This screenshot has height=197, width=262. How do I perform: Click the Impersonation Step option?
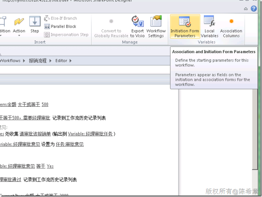pos(67,35)
